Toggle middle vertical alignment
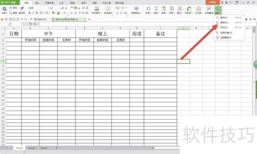 75,8
